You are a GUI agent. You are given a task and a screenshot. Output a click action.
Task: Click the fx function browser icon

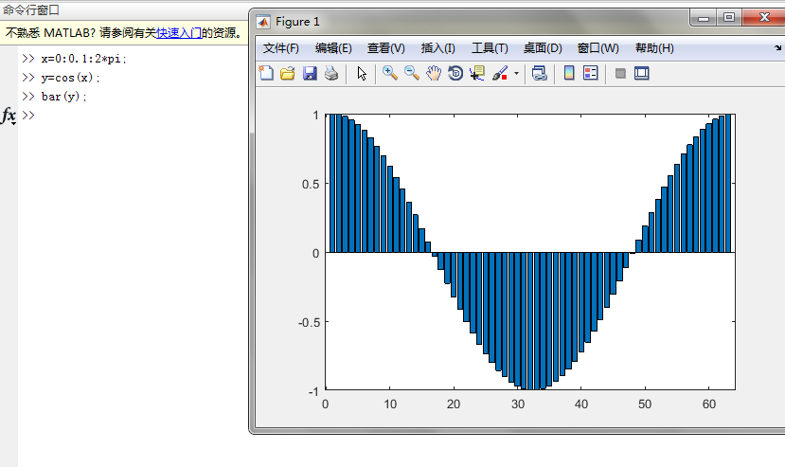[9, 116]
